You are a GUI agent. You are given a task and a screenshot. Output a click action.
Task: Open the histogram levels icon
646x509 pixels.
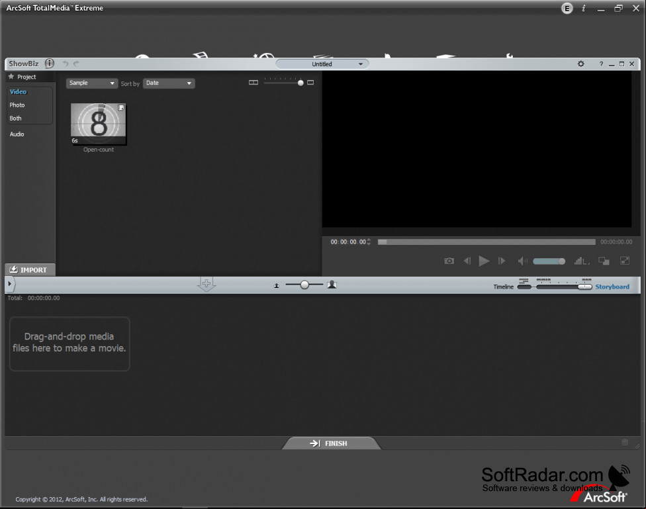coord(581,261)
